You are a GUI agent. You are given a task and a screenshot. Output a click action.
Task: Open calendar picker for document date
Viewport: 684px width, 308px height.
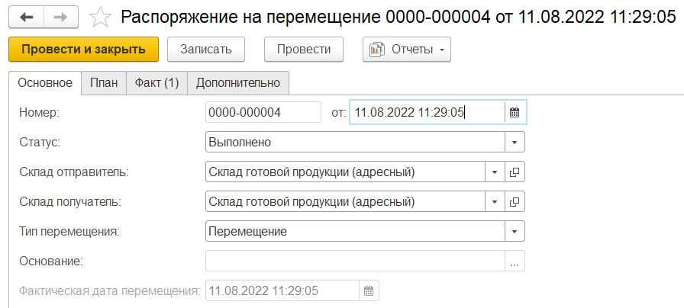click(x=515, y=113)
